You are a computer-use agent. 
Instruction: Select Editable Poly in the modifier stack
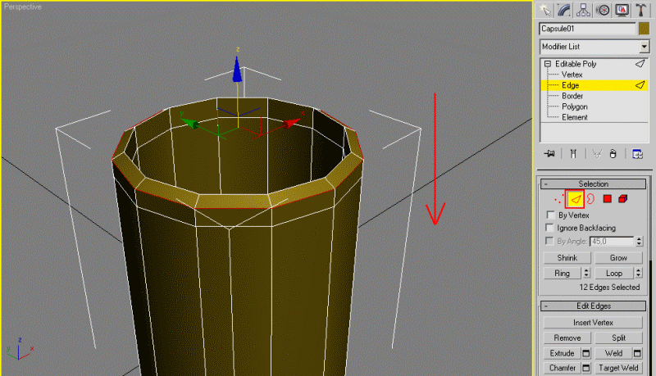pos(576,64)
